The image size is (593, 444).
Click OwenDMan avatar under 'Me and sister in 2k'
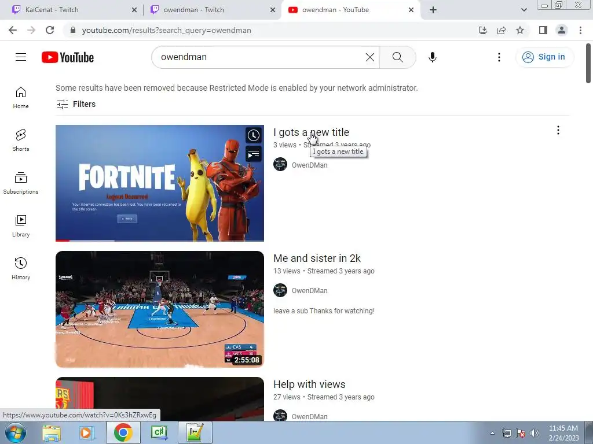[280, 290]
